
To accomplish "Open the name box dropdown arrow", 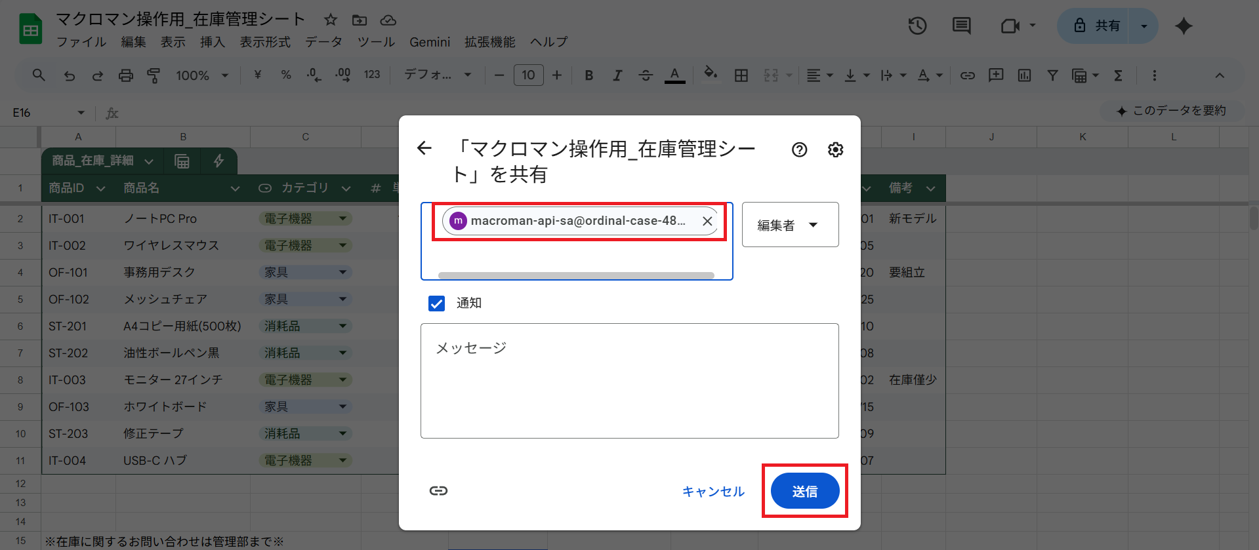I will click(81, 113).
